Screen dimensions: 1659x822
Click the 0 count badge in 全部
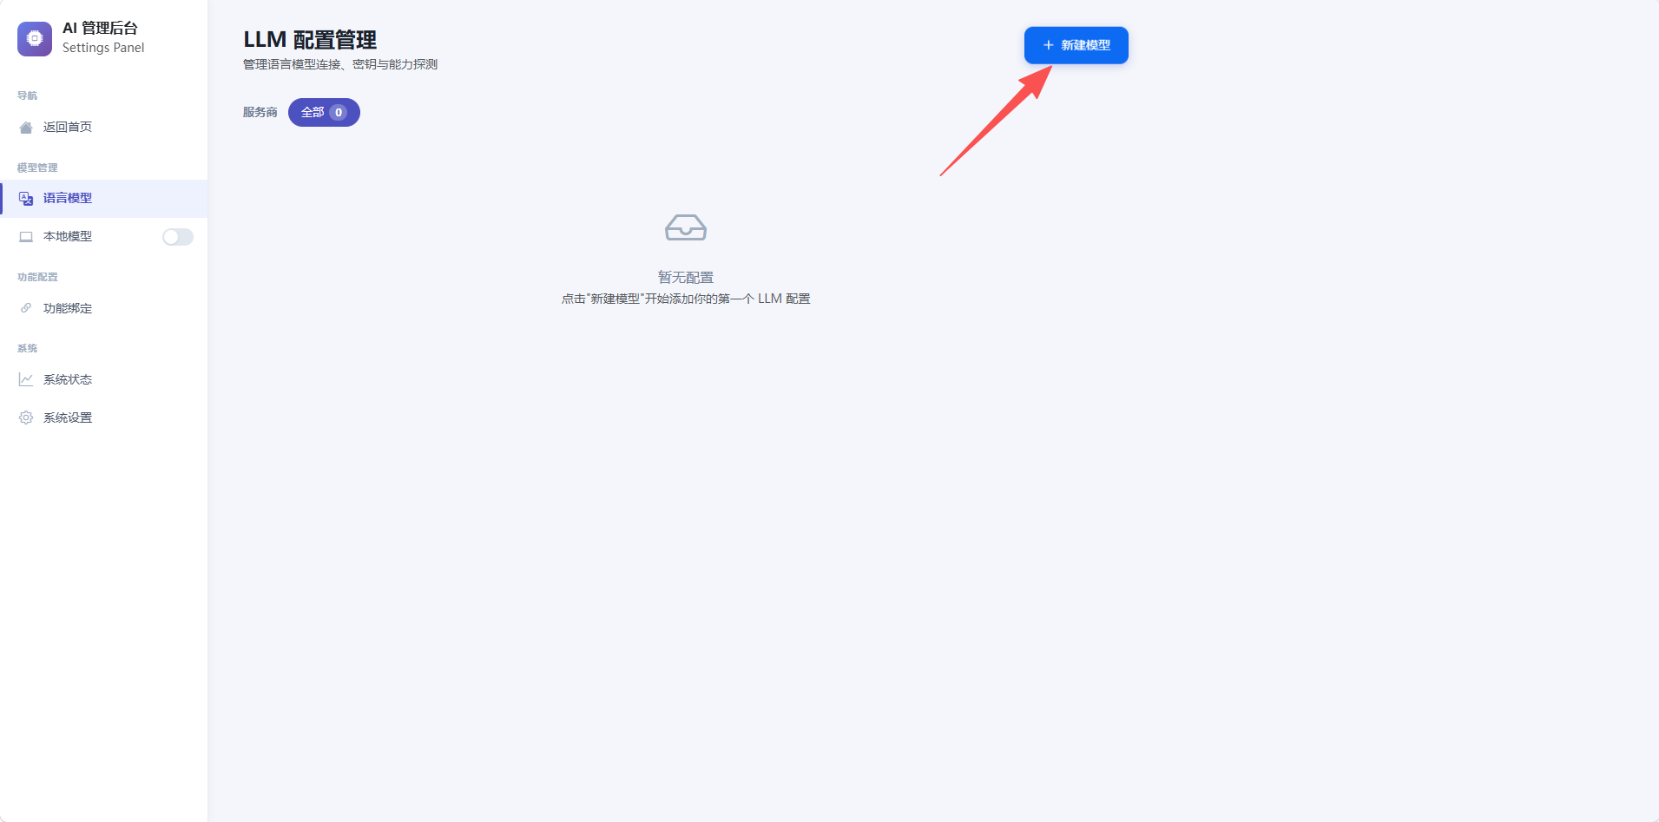tap(339, 112)
